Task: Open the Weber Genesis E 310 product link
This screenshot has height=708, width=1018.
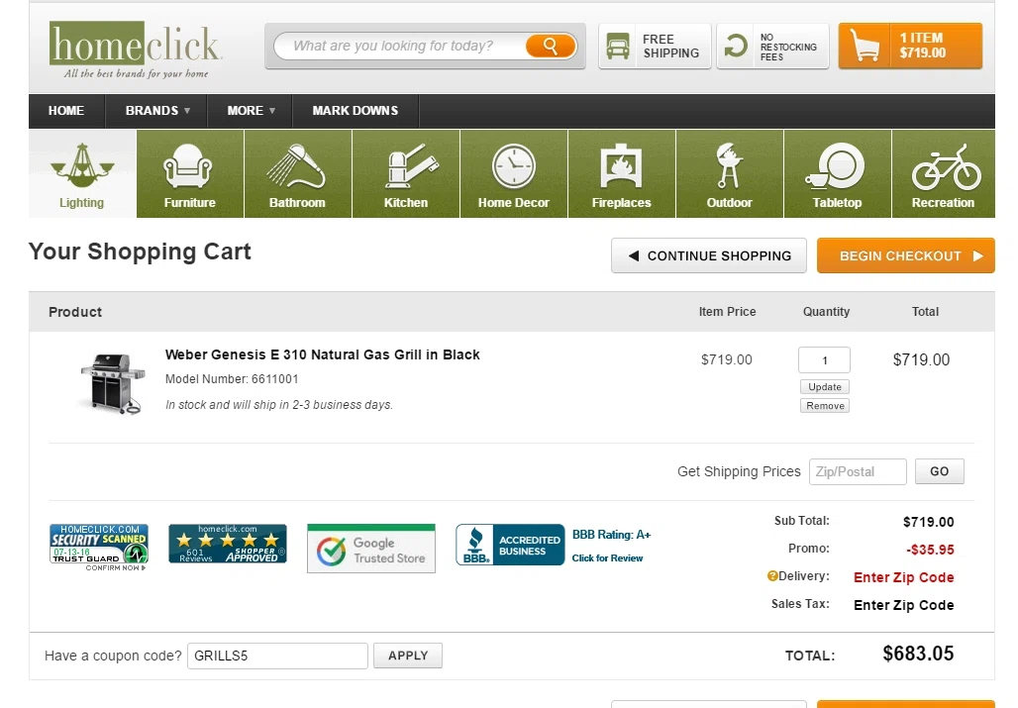Action: [x=323, y=354]
